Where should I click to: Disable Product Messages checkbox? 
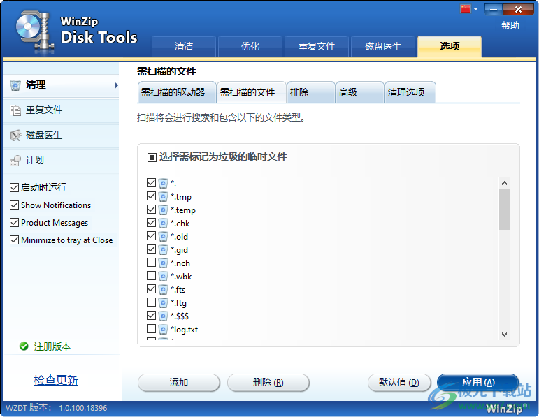[x=14, y=223]
